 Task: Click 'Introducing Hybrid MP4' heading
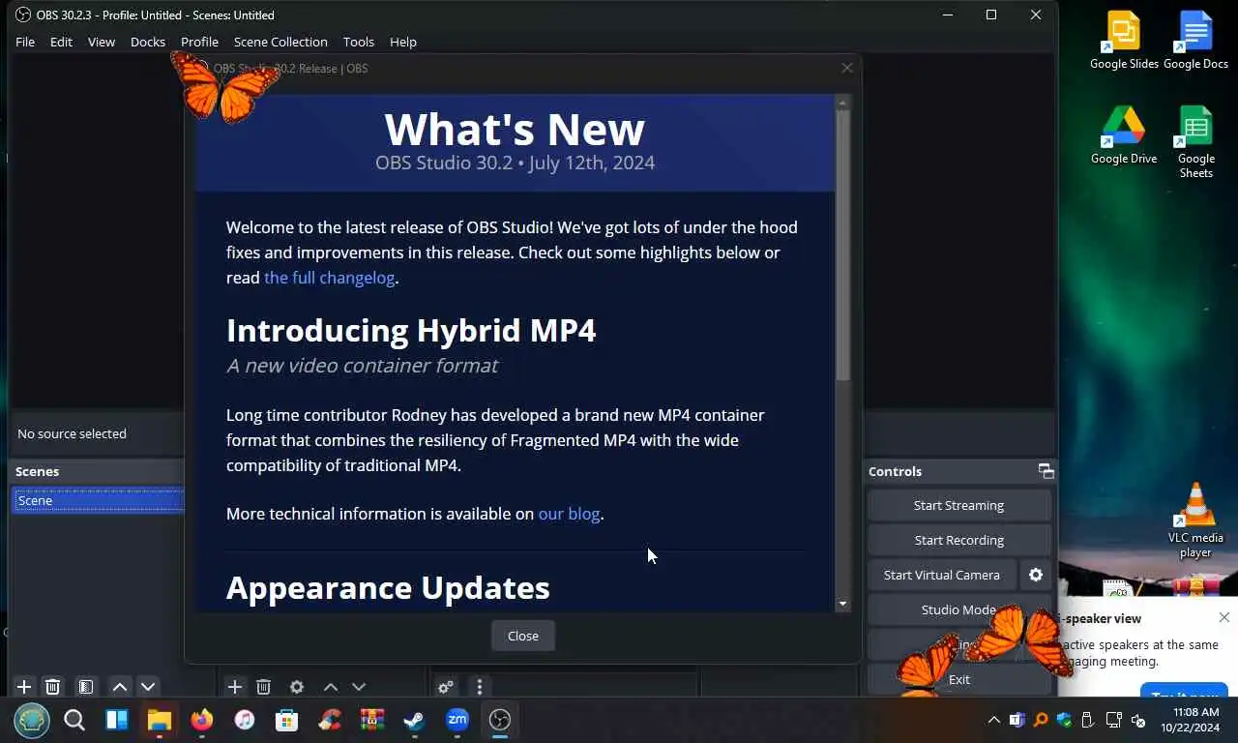[x=411, y=330]
